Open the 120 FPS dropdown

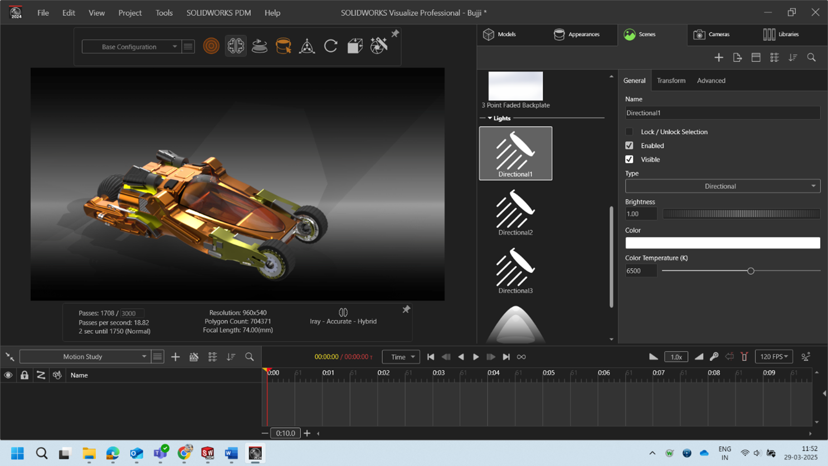pyautogui.click(x=773, y=357)
